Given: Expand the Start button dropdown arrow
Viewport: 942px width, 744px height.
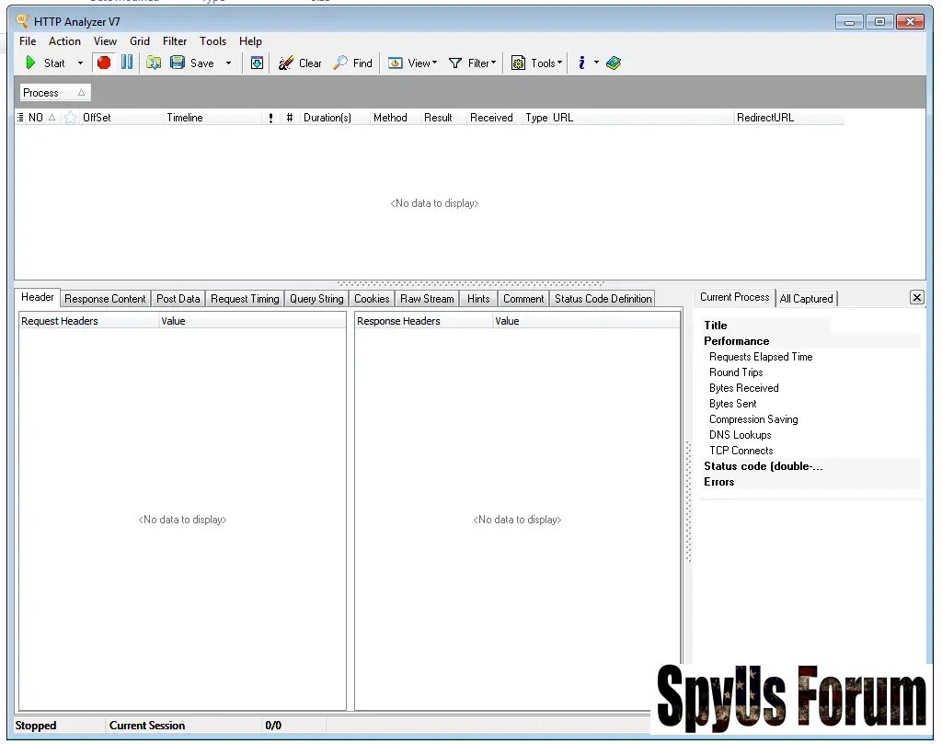Looking at the screenshot, I should [80, 63].
